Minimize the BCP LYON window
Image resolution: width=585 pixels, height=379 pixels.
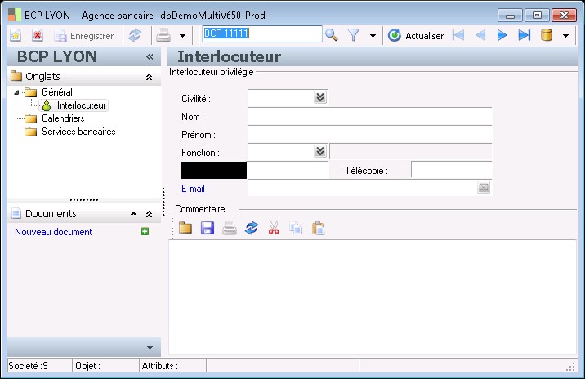tap(510, 16)
